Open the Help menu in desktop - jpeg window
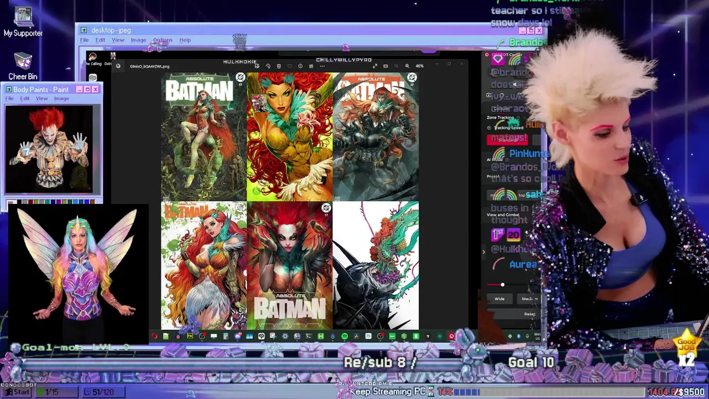The width and height of the screenshot is (709, 399). click(x=185, y=40)
